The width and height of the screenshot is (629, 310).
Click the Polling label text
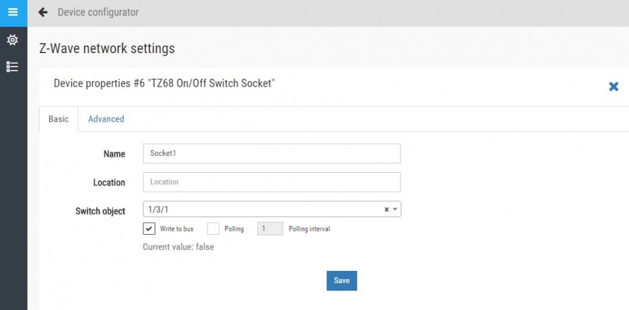point(234,229)
